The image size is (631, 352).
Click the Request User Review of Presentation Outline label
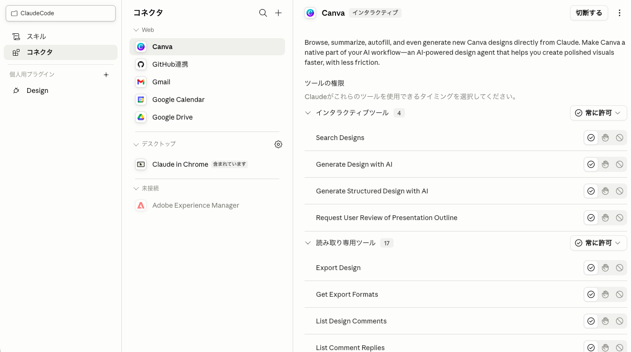[386, 218]
